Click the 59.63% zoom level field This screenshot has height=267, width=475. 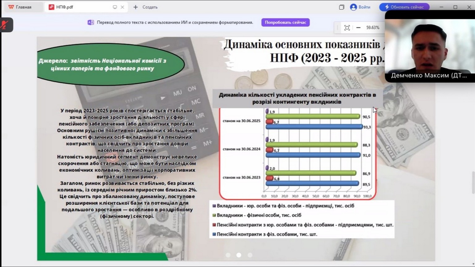click(373, 28)
